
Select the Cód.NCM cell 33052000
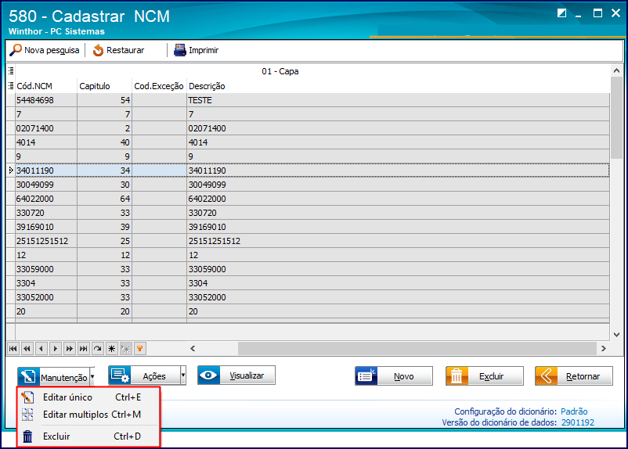pos(46,297)
